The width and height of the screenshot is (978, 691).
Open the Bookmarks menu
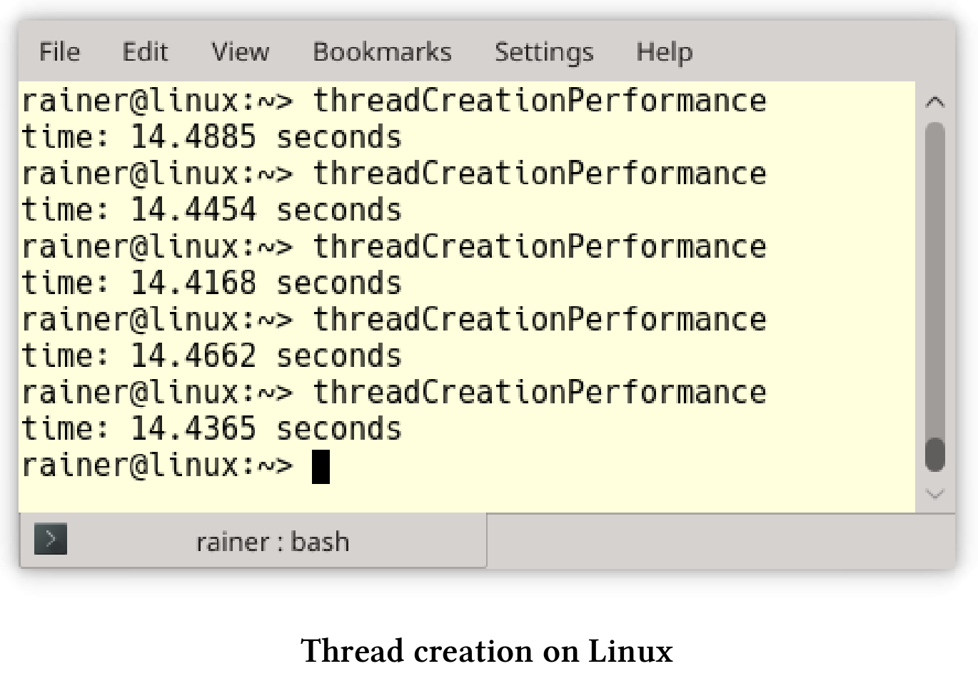pyautogui.click(x=382, y=52)
